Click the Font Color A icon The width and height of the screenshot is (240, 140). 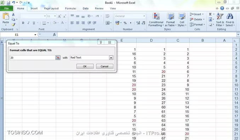click(62, 23)
